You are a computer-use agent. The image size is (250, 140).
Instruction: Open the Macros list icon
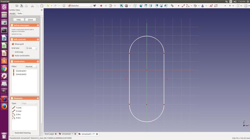(x=110, y=6)
